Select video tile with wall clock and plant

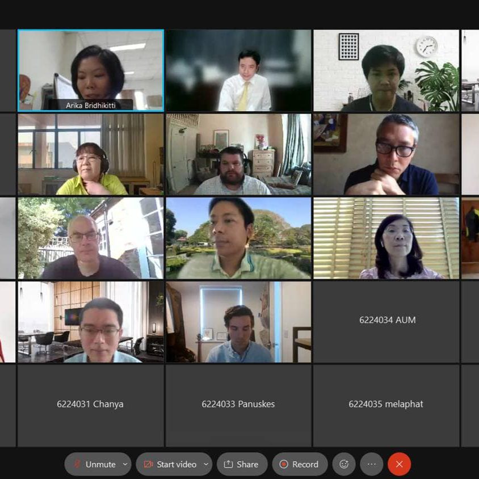(x=386, y=70)
